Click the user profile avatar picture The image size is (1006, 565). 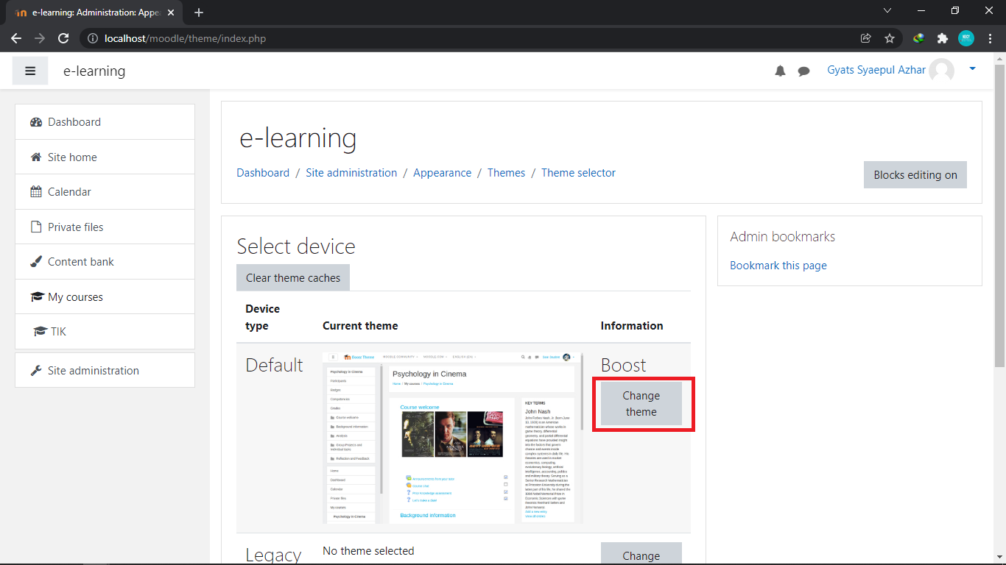(941, 71)
